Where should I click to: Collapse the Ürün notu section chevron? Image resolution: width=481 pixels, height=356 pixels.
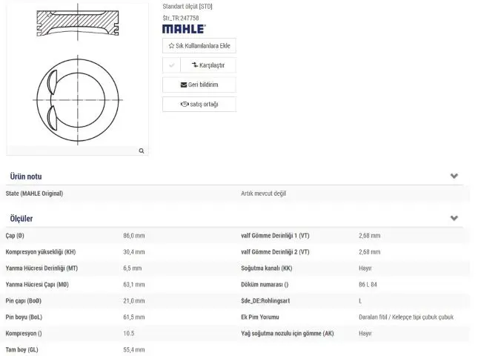454,177
